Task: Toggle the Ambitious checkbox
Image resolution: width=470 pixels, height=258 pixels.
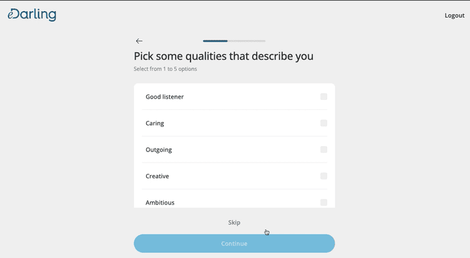Action: [x=324, y=202]
